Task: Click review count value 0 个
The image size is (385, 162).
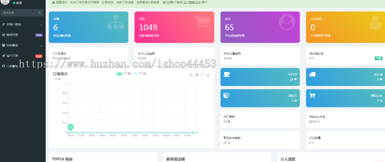Action: coord(311,143)
